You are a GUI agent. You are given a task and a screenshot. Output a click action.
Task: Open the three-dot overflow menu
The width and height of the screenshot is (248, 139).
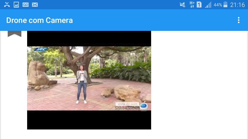pos(239,20)
